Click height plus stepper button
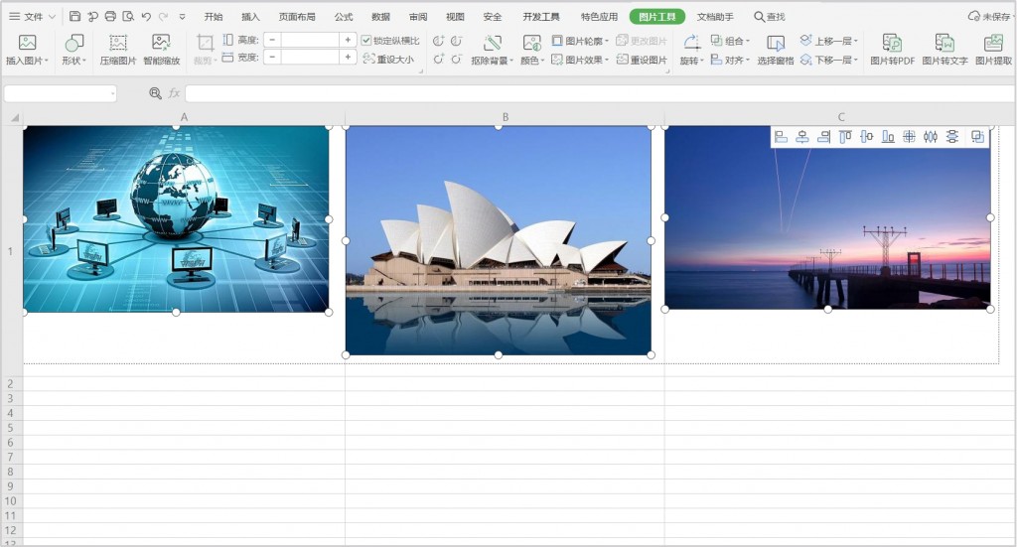 pyautogui.click(x=349, y=40)
